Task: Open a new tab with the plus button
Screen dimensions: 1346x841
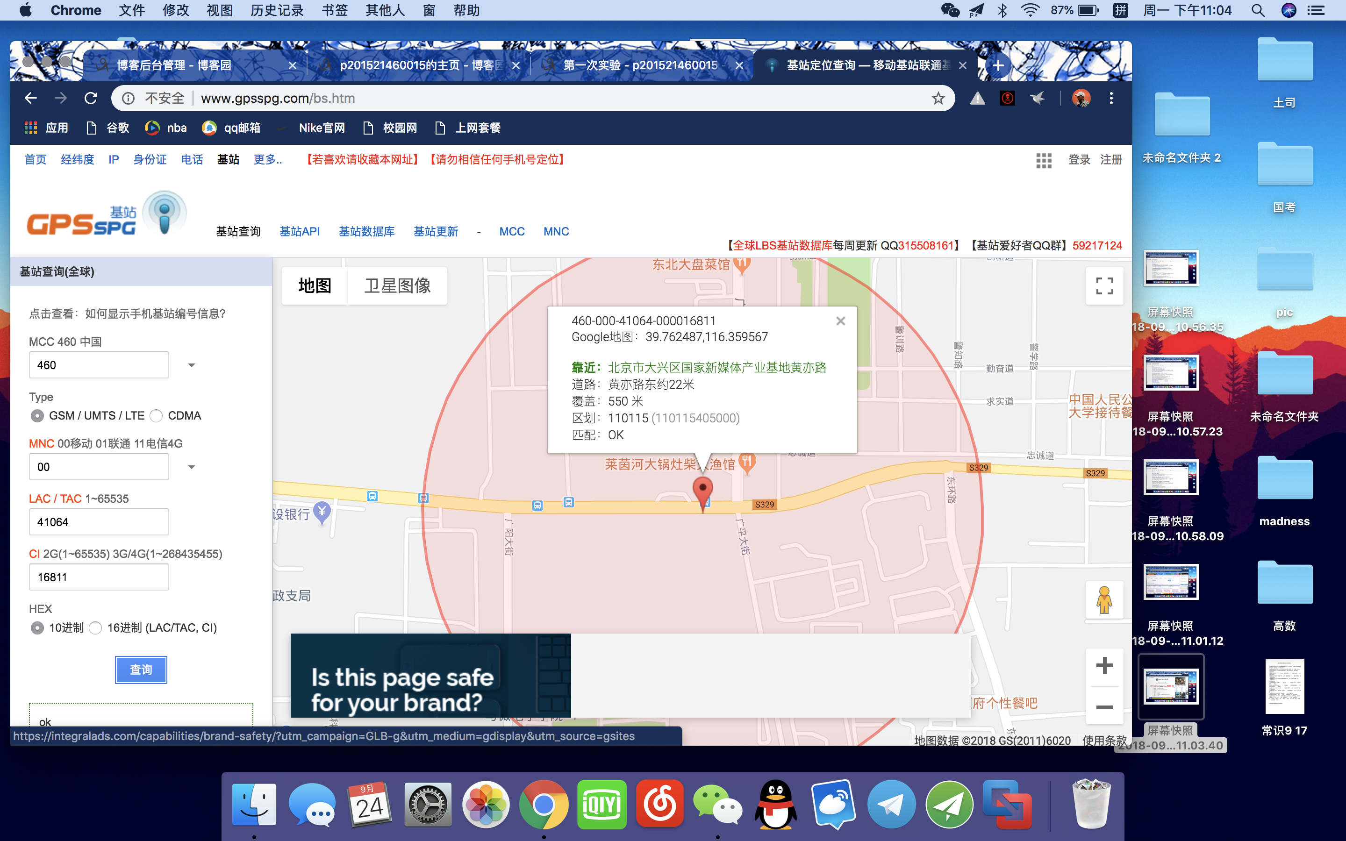Action: pyautogui.click(x=998, y=65)
